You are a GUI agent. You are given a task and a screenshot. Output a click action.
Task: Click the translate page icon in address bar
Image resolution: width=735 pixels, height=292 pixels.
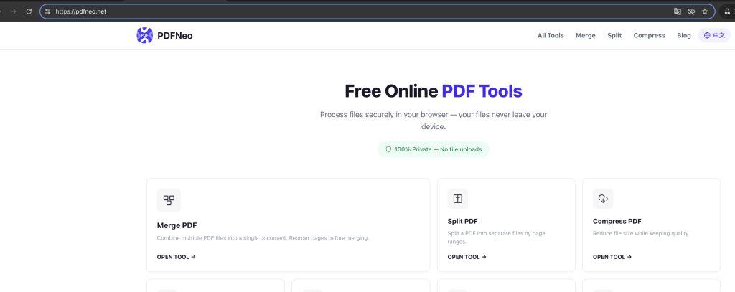678,11
